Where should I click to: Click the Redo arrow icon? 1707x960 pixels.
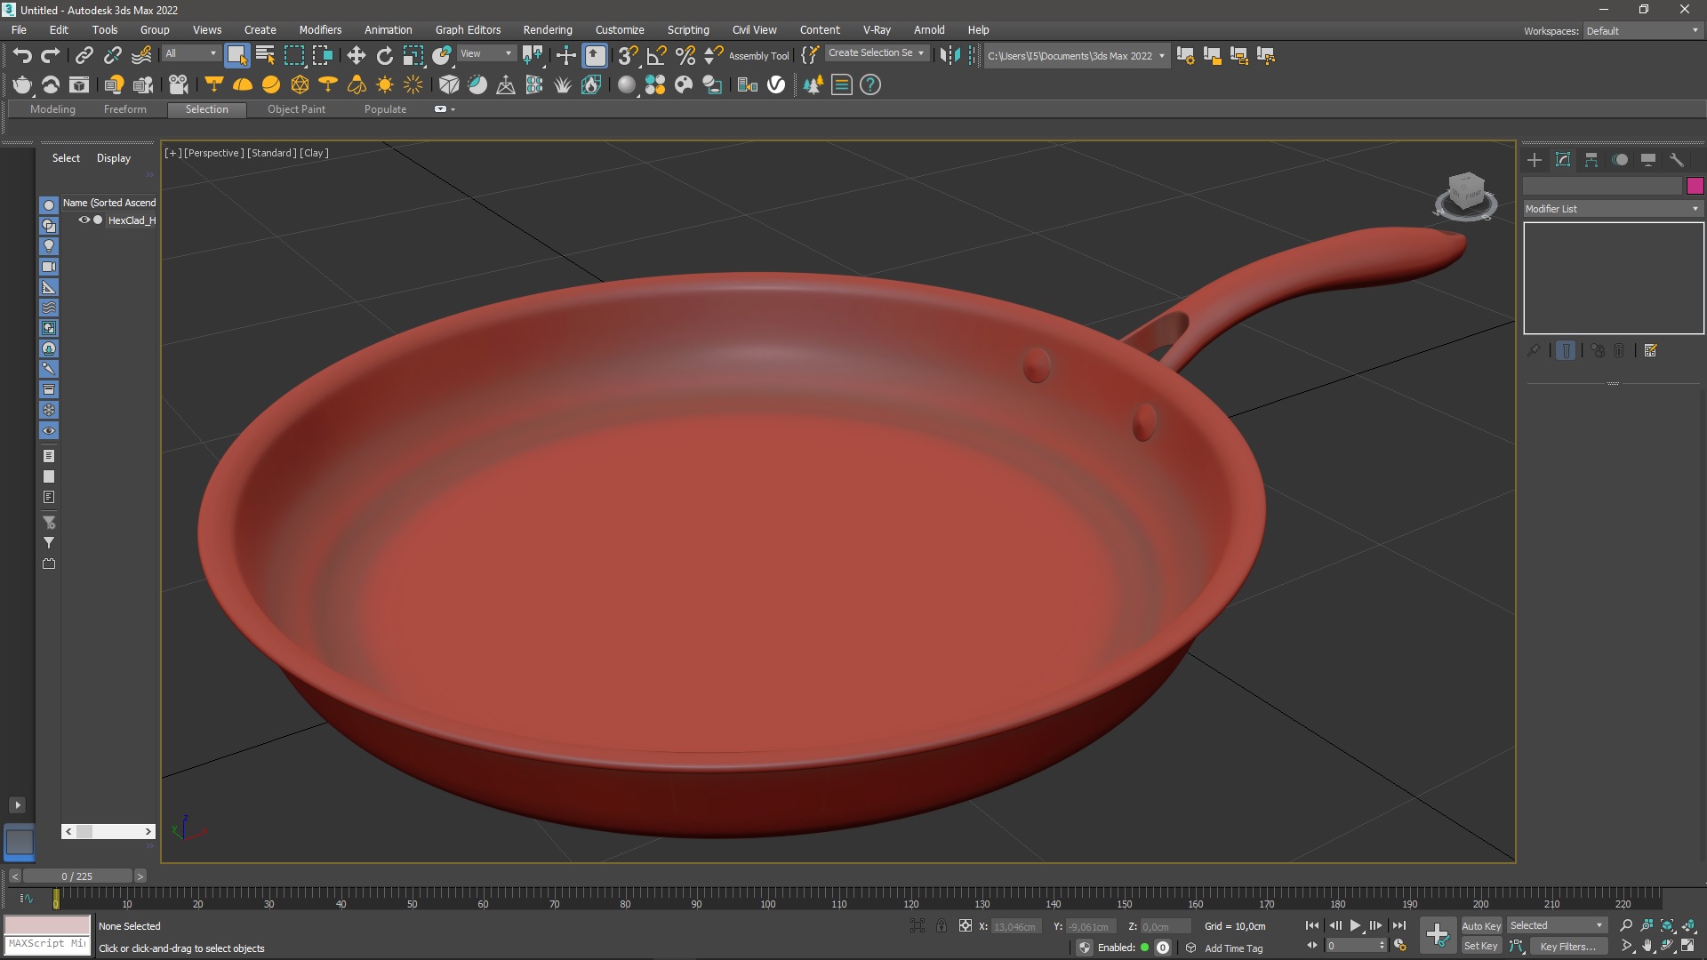(51, 56)
